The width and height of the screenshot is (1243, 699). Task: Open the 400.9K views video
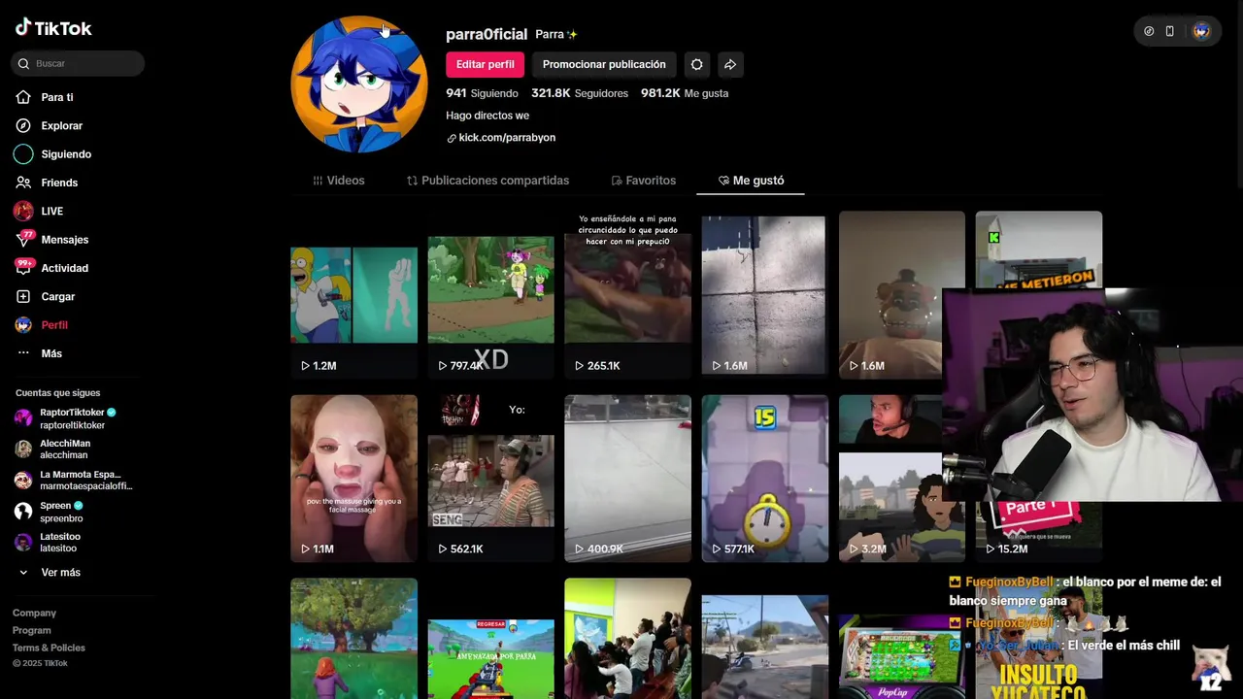tap(627, 479)
